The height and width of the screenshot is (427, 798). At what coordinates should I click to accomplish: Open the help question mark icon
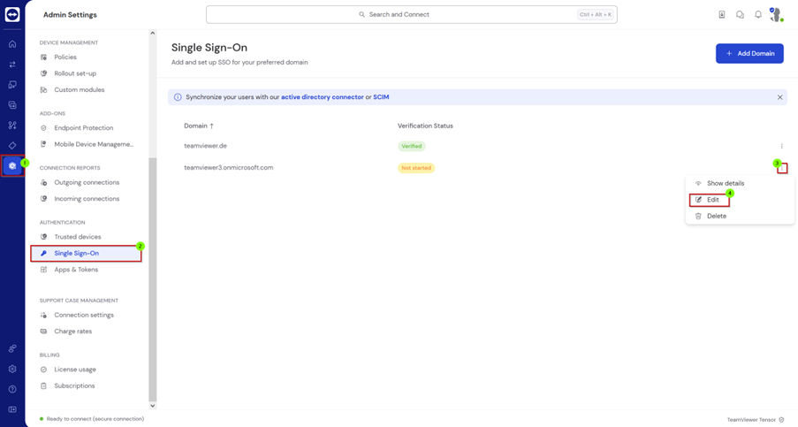click(x=12, y=389)
